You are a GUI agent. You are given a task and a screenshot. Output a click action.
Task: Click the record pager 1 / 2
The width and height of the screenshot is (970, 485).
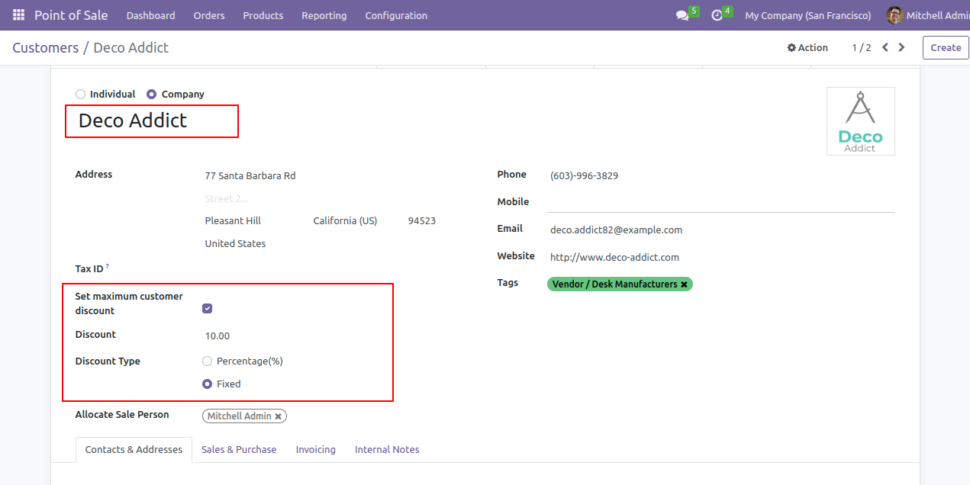coord(862,48)
